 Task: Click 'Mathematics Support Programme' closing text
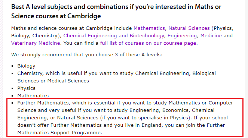click(x=60, y=133)
